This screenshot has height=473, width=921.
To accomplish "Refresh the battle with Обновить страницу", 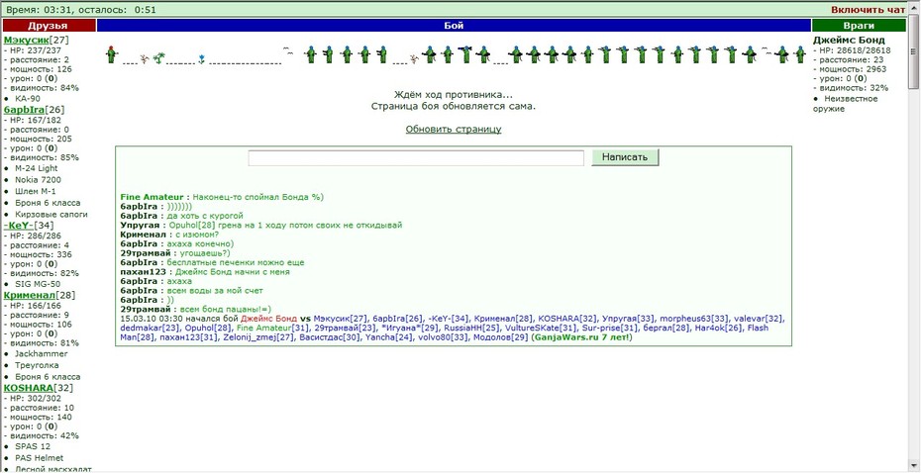I will pyautogui.click(x=454, y=129).
